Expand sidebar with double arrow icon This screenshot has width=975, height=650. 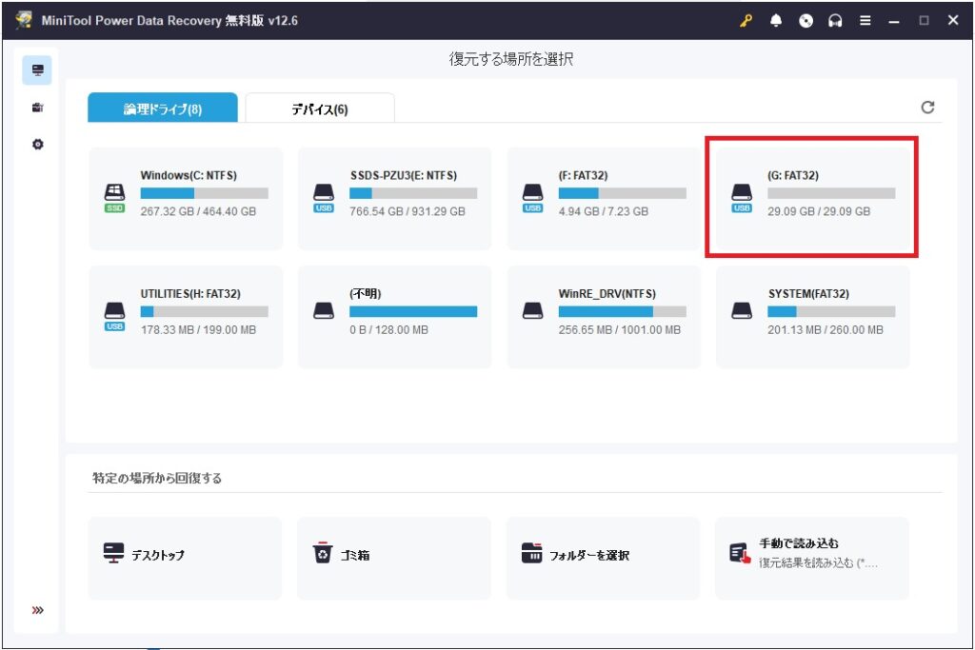(x=37, y=610)
